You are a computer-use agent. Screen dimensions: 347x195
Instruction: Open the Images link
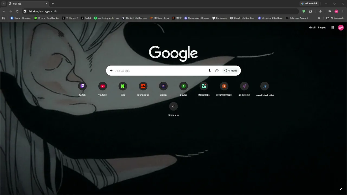[x=322, y=28]
